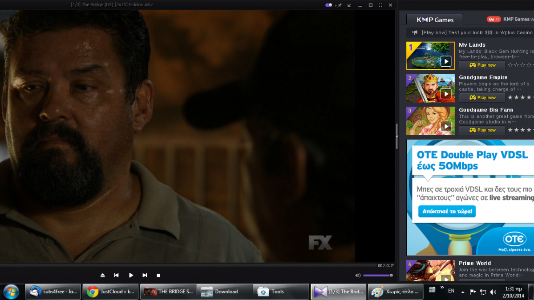Go to the previous track

[x=117, y=276]
